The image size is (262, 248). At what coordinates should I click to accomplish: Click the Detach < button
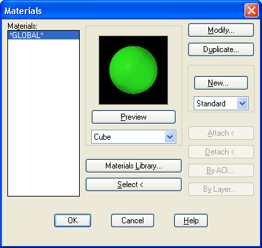(221, 152)
